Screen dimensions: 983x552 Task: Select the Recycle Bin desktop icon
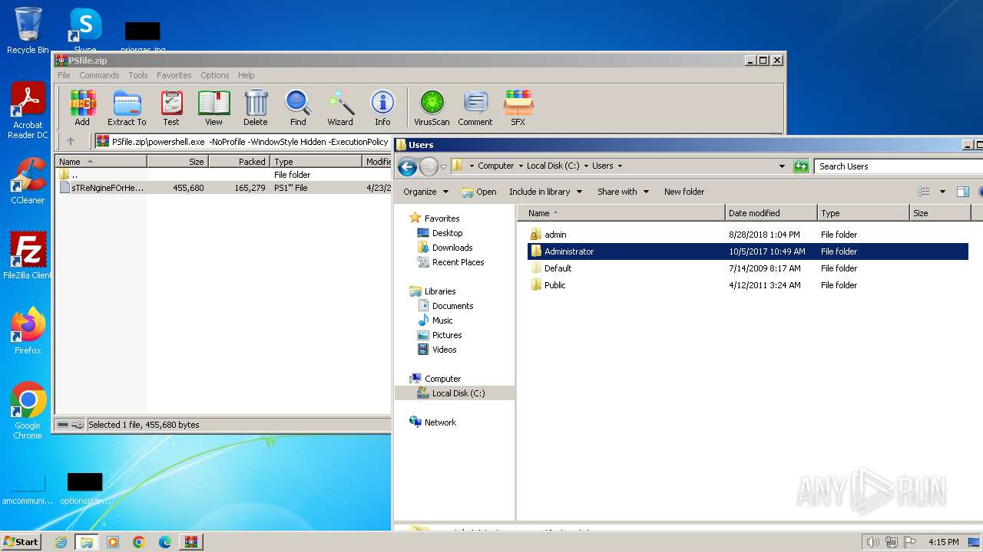(28, 31)
